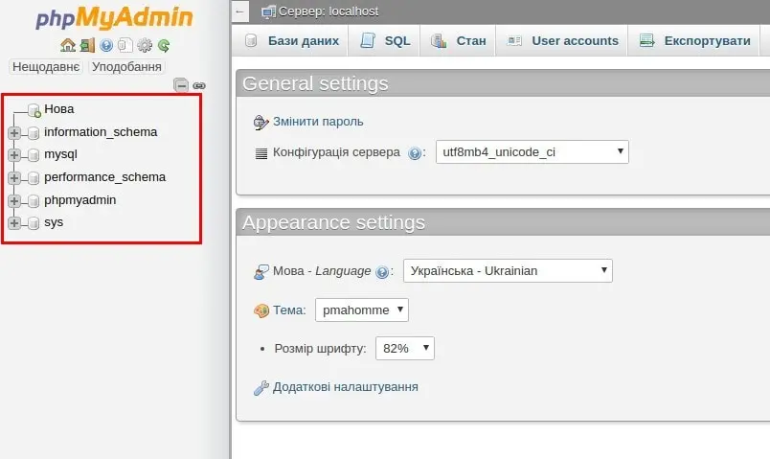The width and height of the screenshot is (770, 459).
Task: Open the Нещодавнє recent tables tab
Action: pyautogui.click(x=46, y=67)
